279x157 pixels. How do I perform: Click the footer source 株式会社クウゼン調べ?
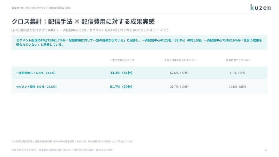pos(62,150)
